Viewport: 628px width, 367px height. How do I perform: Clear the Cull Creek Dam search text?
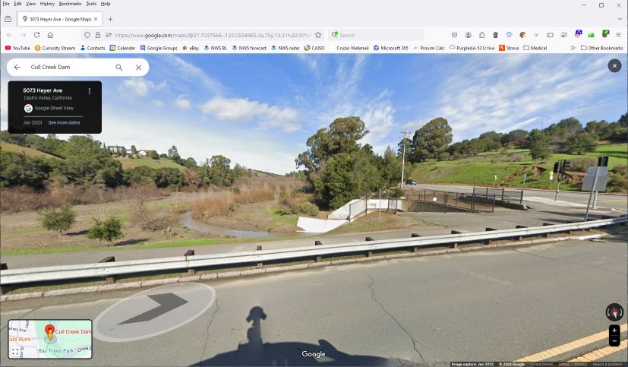tap(138, 68)
